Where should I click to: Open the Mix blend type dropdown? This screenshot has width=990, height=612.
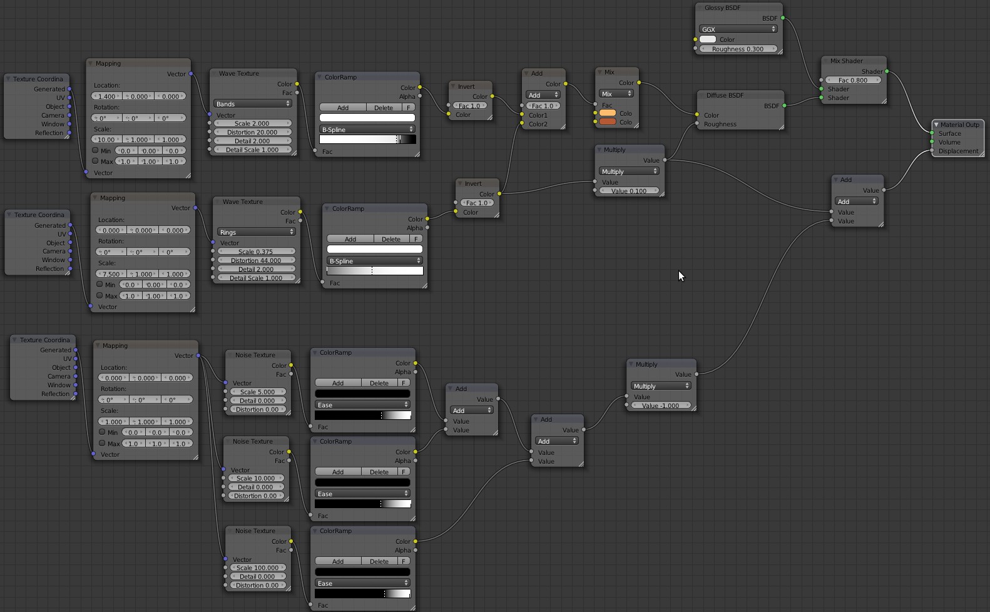click(x=616, y=94)
